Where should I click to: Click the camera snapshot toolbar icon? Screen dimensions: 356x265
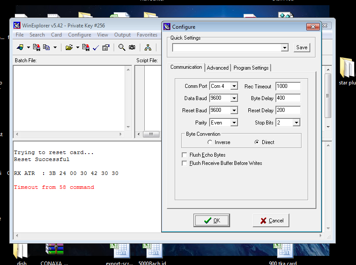[132, 47]
